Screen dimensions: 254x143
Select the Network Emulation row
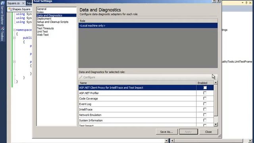[x=137, y=115]
